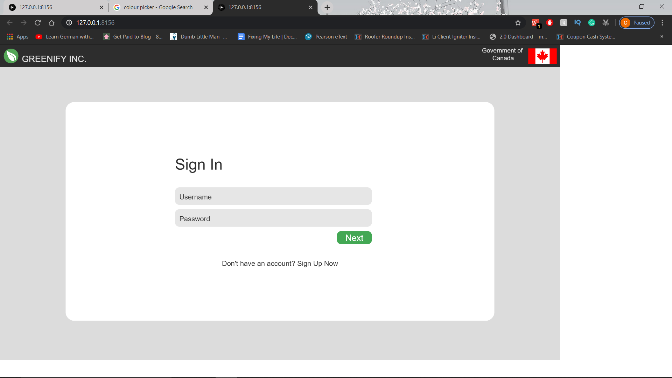Open the IQ extension icon
The image size is (672, 378).
coord(577,23)
